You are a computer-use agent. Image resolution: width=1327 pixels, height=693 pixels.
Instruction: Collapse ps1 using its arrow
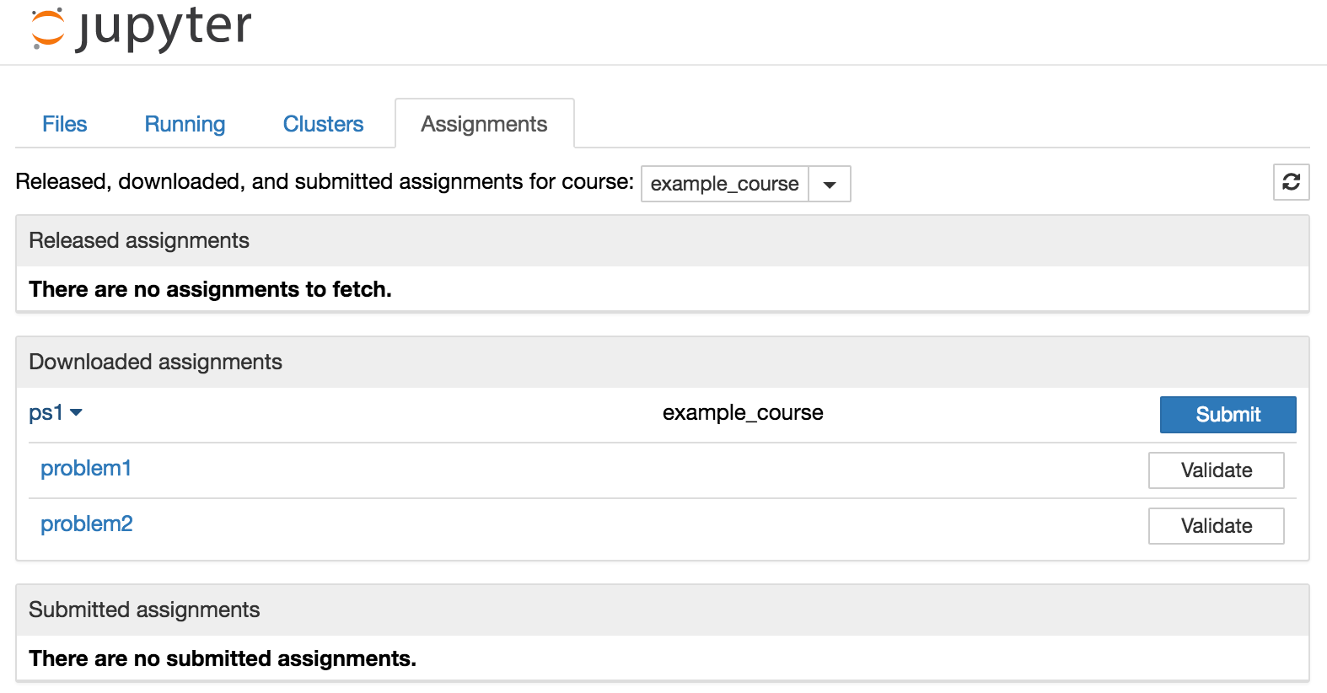point(77,412)
